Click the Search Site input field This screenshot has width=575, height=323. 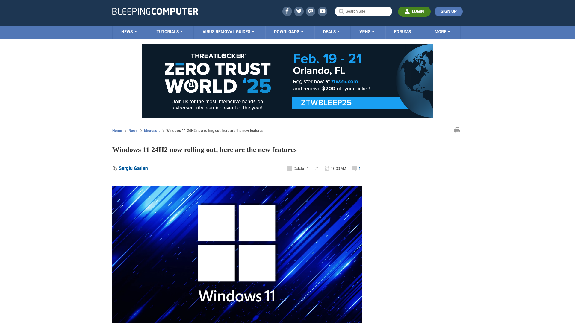tap(363, 11)
